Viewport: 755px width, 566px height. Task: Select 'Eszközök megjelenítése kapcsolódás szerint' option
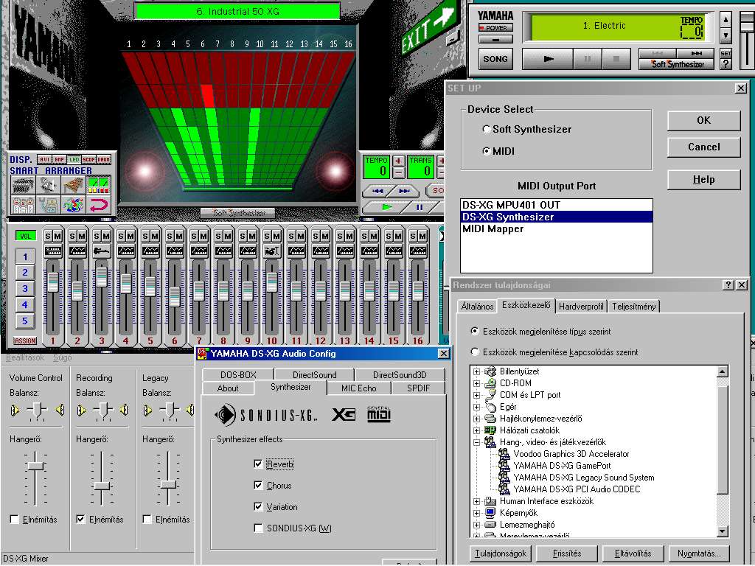[x=554, y=352]
